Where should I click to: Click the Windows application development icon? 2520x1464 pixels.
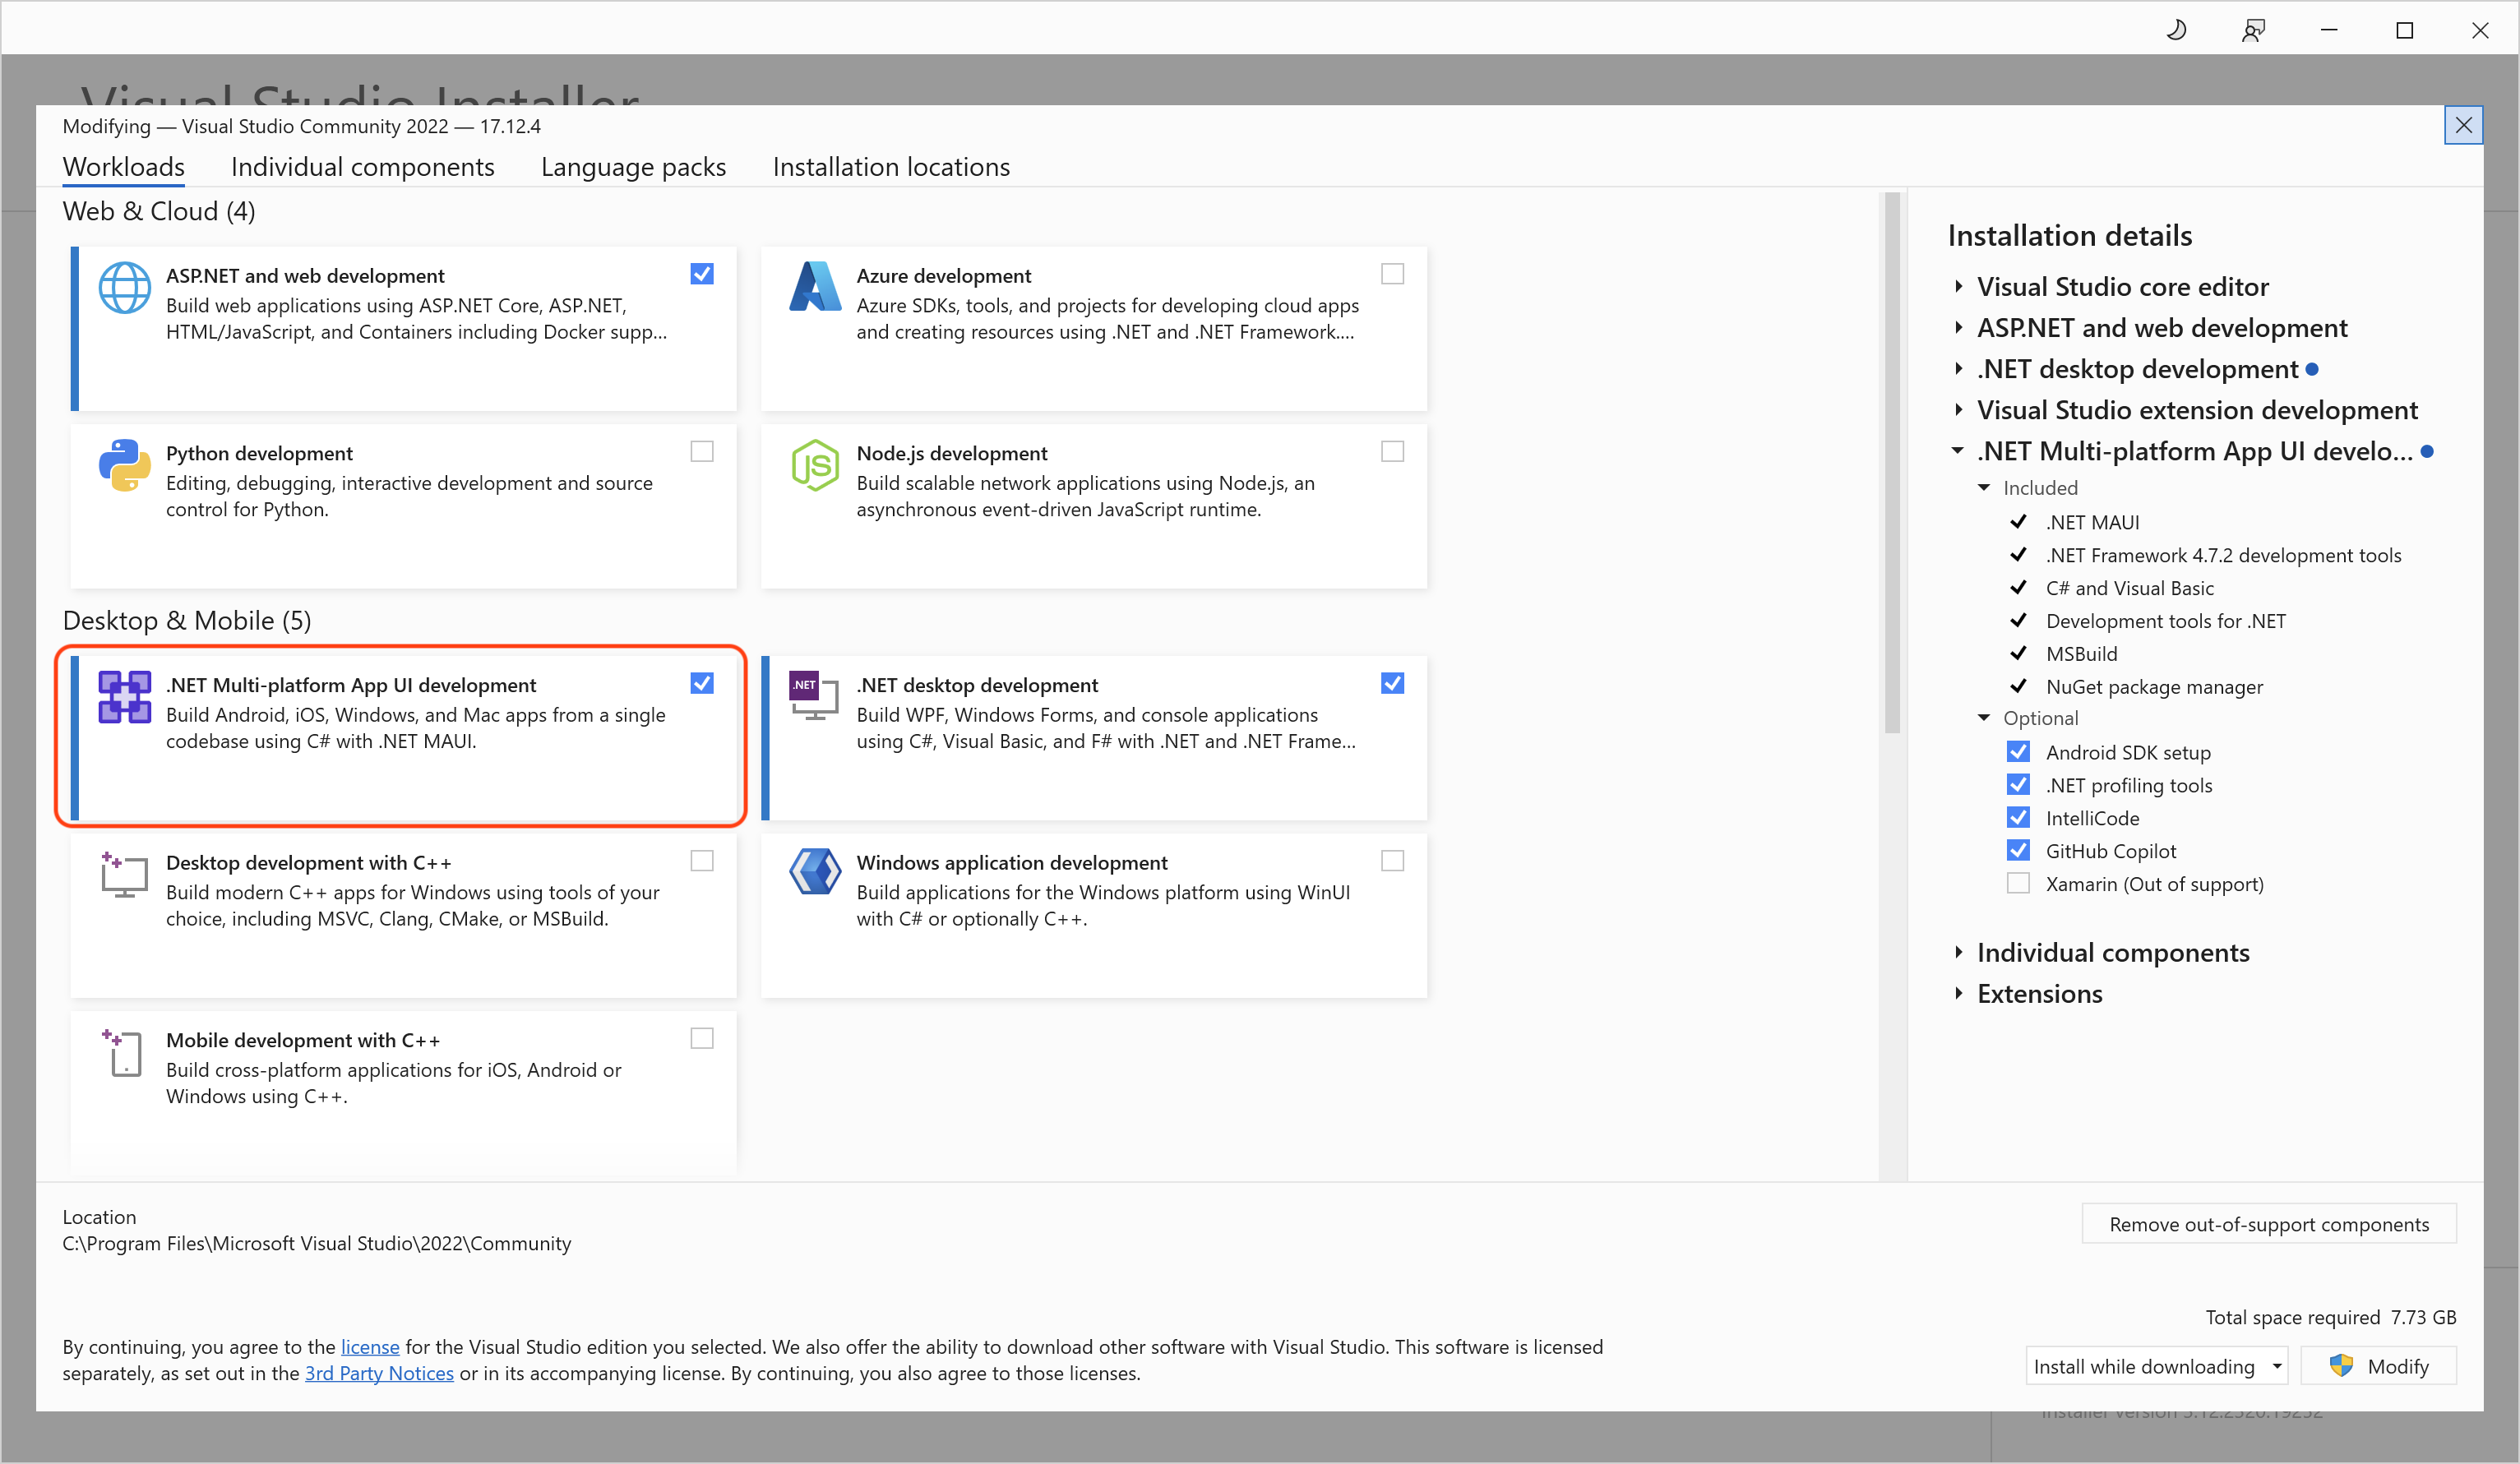[815, 873]
